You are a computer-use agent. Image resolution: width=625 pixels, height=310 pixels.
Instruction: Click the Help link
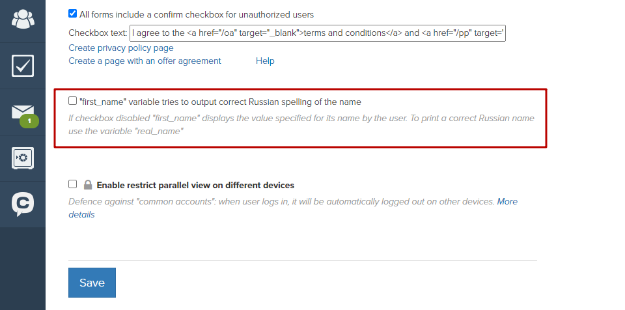pos(265,61)
